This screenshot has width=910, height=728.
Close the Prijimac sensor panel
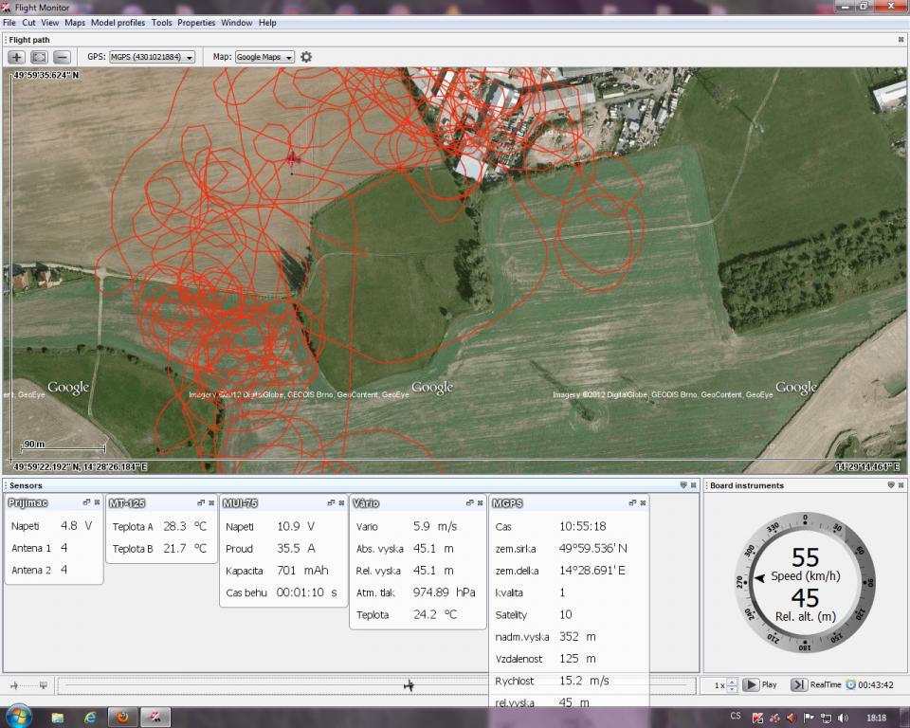pos(97,502)
